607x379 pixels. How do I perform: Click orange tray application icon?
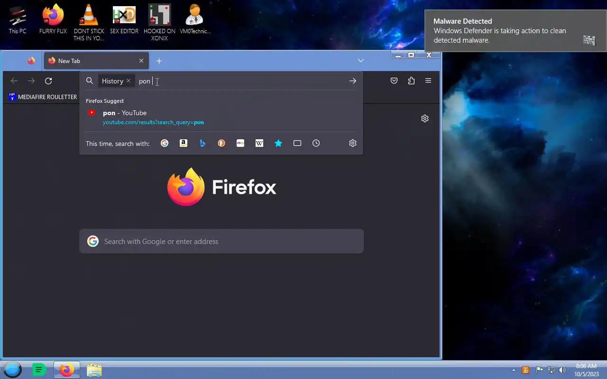click(525, 370)
